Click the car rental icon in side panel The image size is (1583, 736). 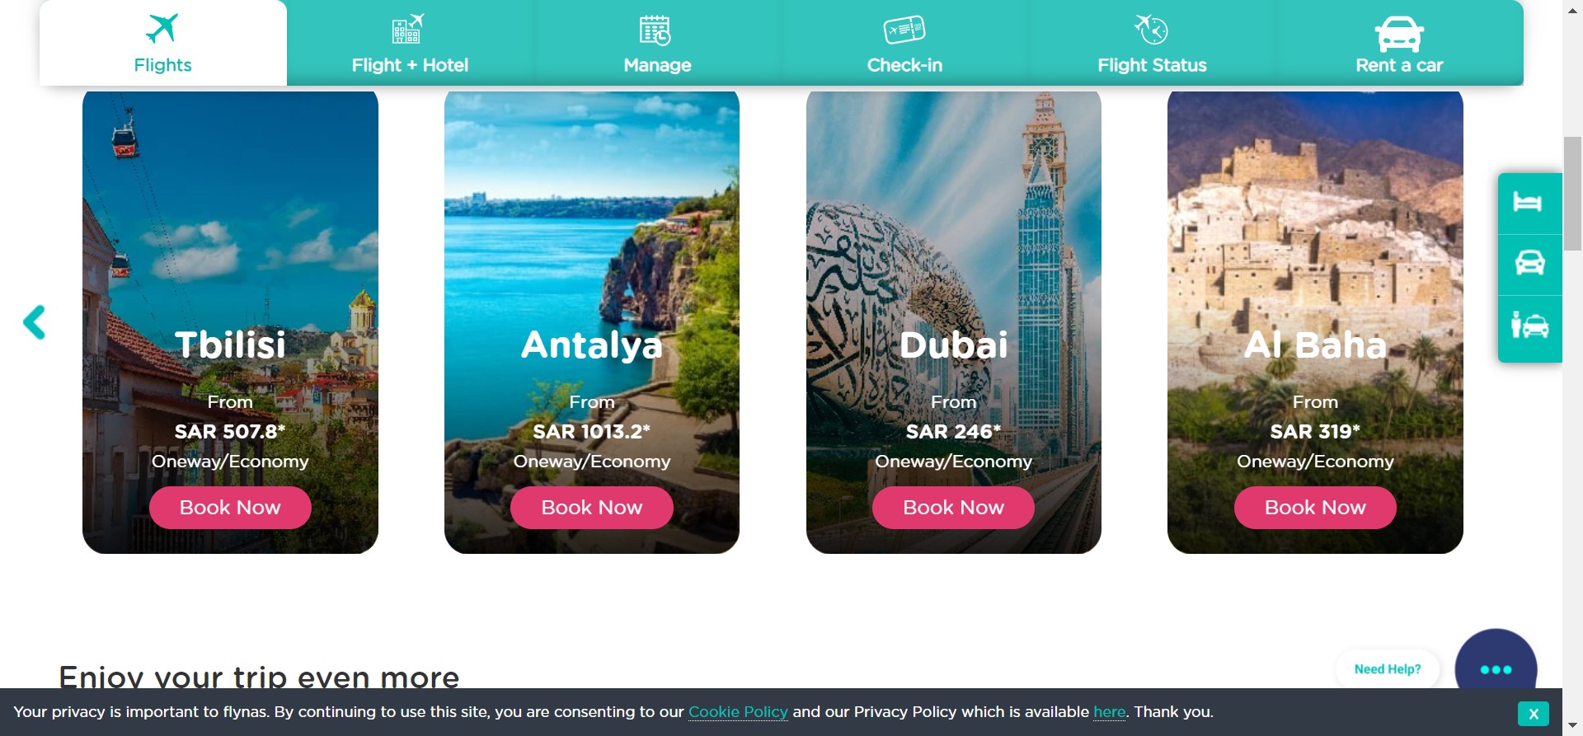click(x=1529, y=263)
